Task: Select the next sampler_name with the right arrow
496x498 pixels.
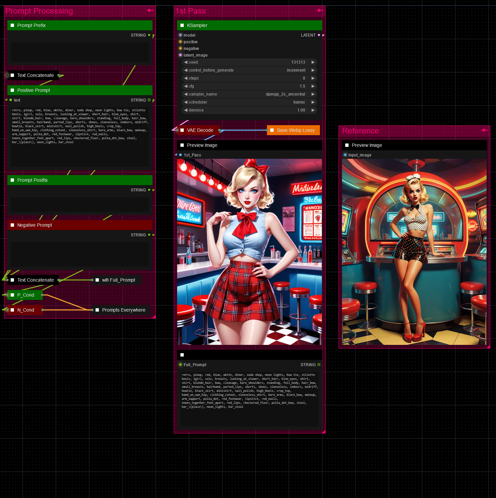Action: [x=313, y=94]
